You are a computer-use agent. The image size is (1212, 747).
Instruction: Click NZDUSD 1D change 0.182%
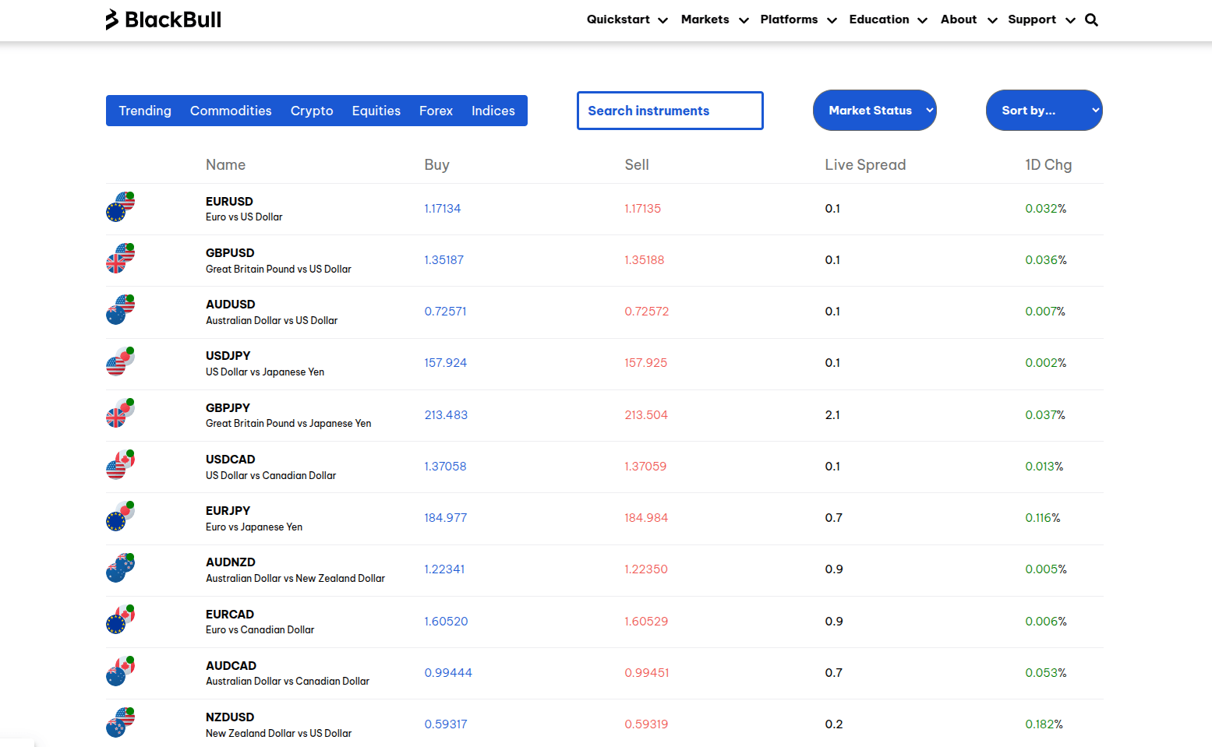[1044, 724]
